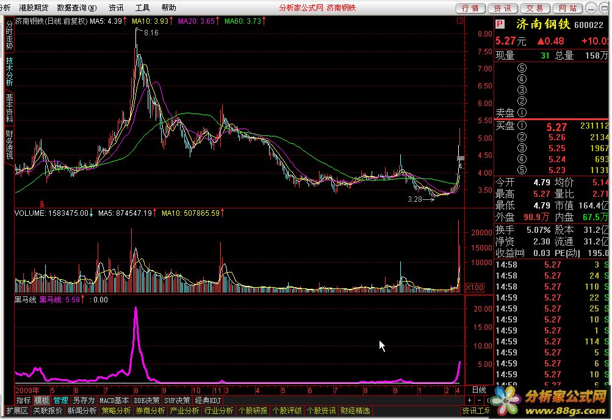Click buy price 5.26 in 买盘 list
612x420 pixels.
pos(556,137)
